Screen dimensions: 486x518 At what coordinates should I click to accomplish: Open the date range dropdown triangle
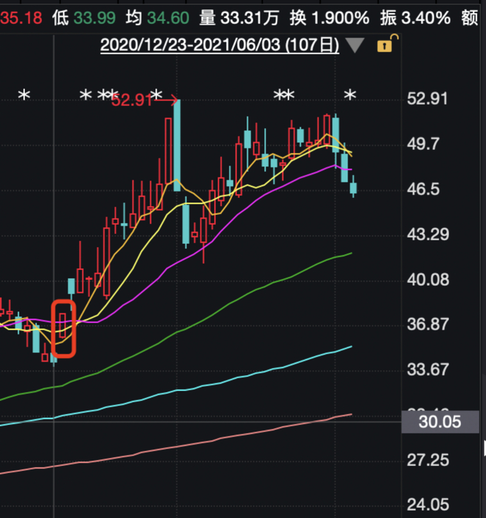(x=355, y=45)
